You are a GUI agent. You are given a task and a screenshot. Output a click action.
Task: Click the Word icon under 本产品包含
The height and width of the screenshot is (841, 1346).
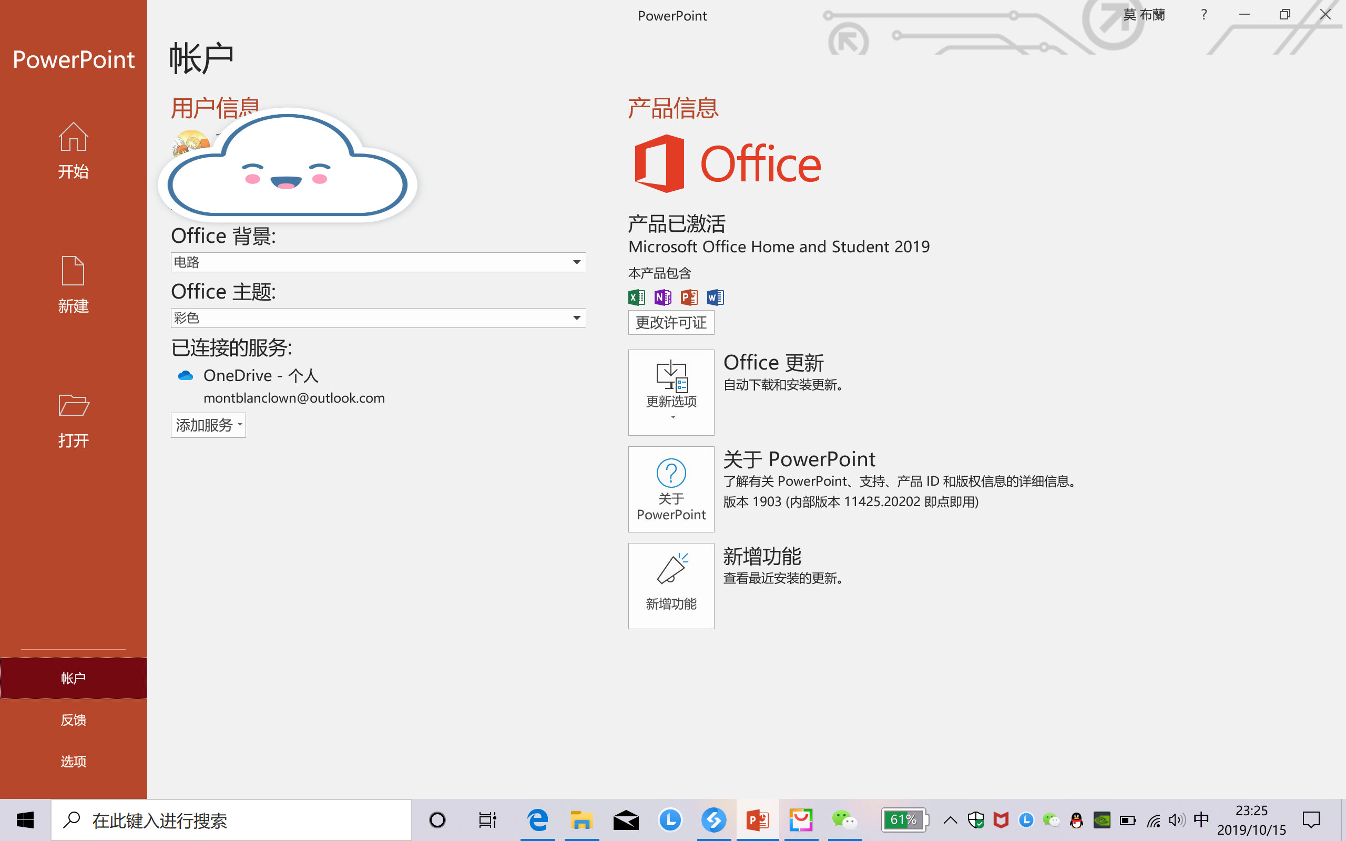click(x=715, y=298)
